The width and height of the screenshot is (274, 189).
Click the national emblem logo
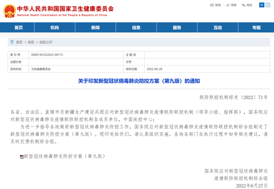click(x=8, y=10)
